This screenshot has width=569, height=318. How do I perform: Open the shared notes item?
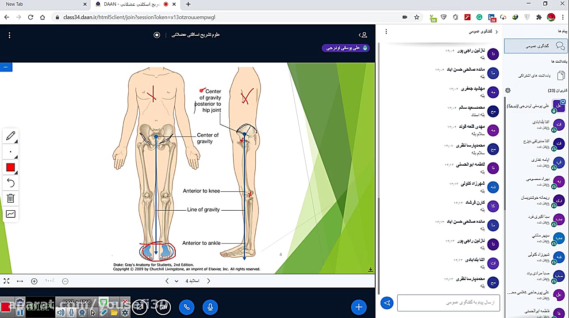(x=536, y=76)
